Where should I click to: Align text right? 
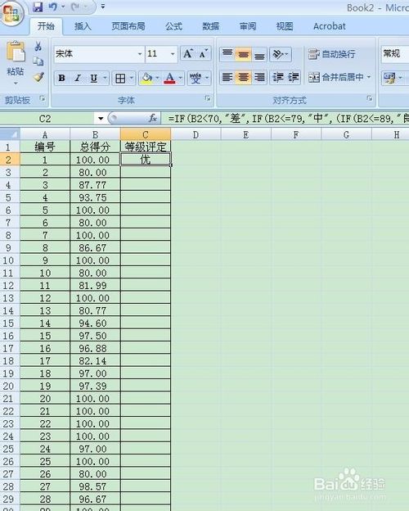(259, 78)
